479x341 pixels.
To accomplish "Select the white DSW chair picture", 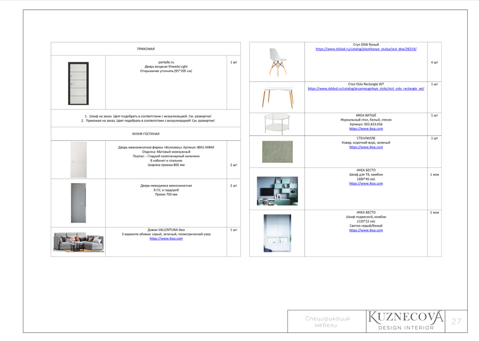I will [x=277, y=62].
